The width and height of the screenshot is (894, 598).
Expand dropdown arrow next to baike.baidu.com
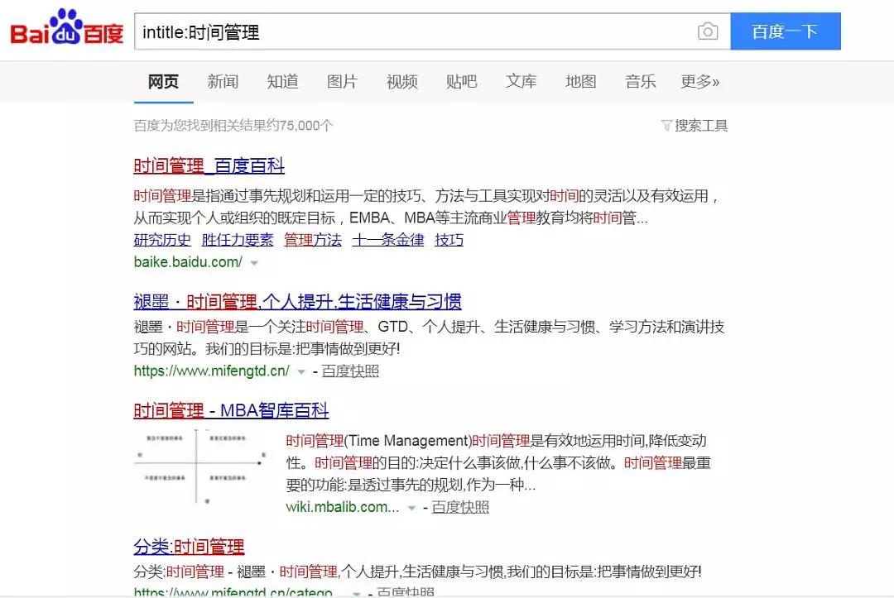(x=254, y=263)
